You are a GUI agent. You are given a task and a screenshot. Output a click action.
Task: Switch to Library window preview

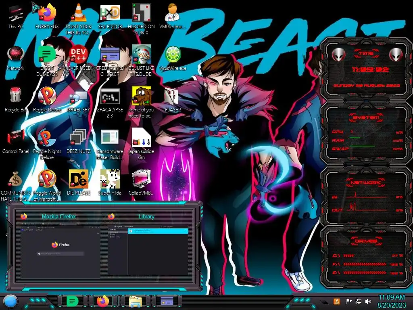point(148,251)
